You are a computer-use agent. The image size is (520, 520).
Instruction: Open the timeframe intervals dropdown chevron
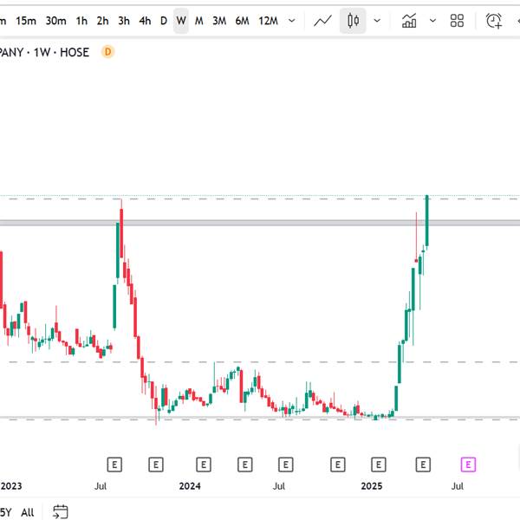[292, 21]
